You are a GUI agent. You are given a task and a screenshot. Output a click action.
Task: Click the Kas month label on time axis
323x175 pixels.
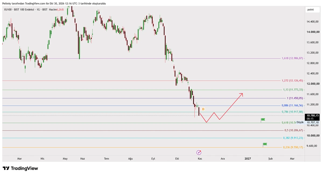(x=200, y=159)
